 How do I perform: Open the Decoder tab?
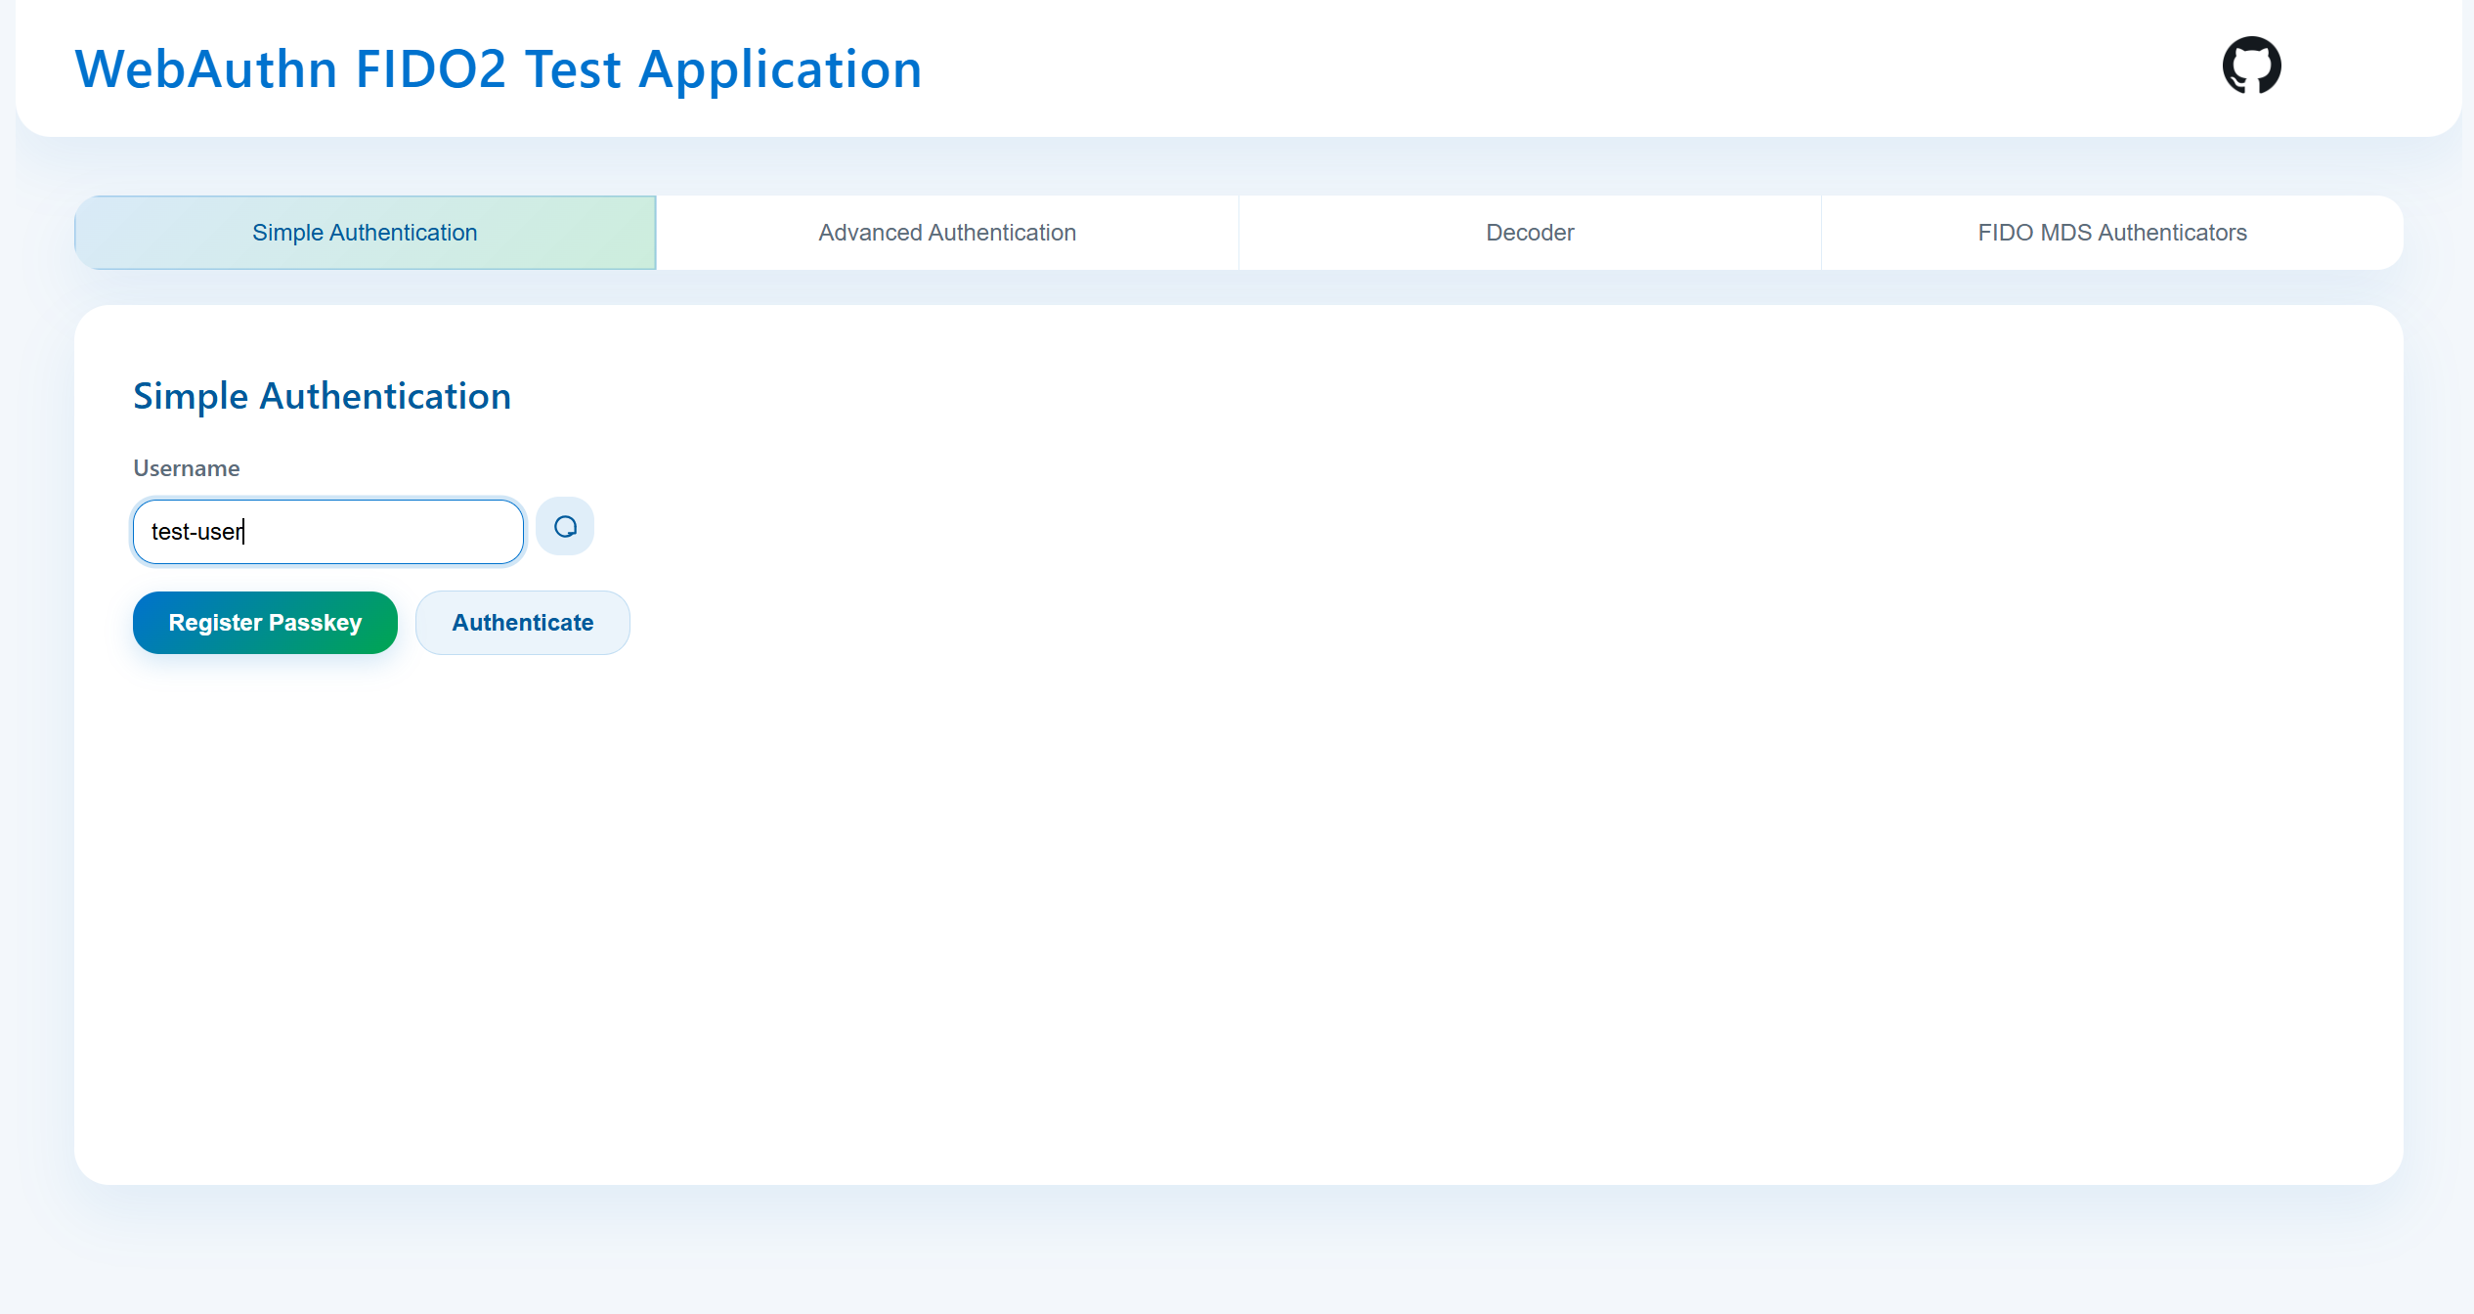[1530, 233]
